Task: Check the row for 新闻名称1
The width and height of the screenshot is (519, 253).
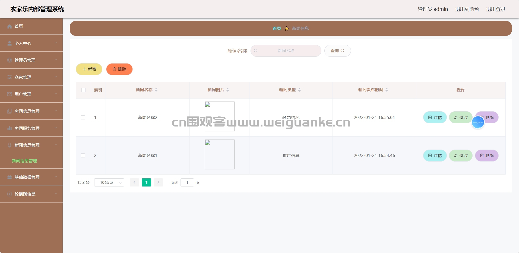Action: pos(83,156)
